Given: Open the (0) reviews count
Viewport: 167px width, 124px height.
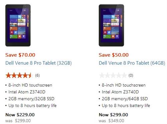Looking at the screenshot, I should coord(131,76).
